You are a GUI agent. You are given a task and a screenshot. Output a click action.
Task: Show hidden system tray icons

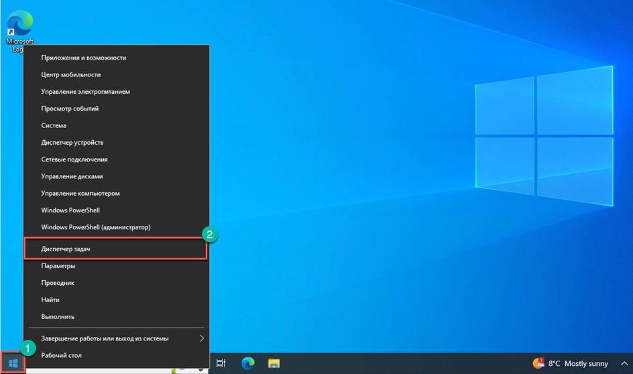[x=624, y=363]
